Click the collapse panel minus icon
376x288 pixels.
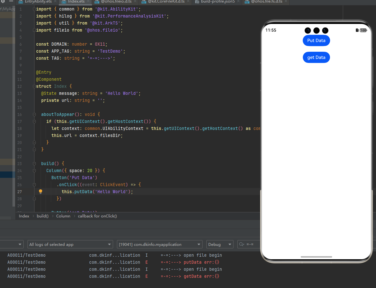11,2
